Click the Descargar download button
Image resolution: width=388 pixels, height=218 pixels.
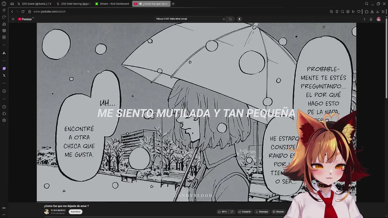pos(262,212)
